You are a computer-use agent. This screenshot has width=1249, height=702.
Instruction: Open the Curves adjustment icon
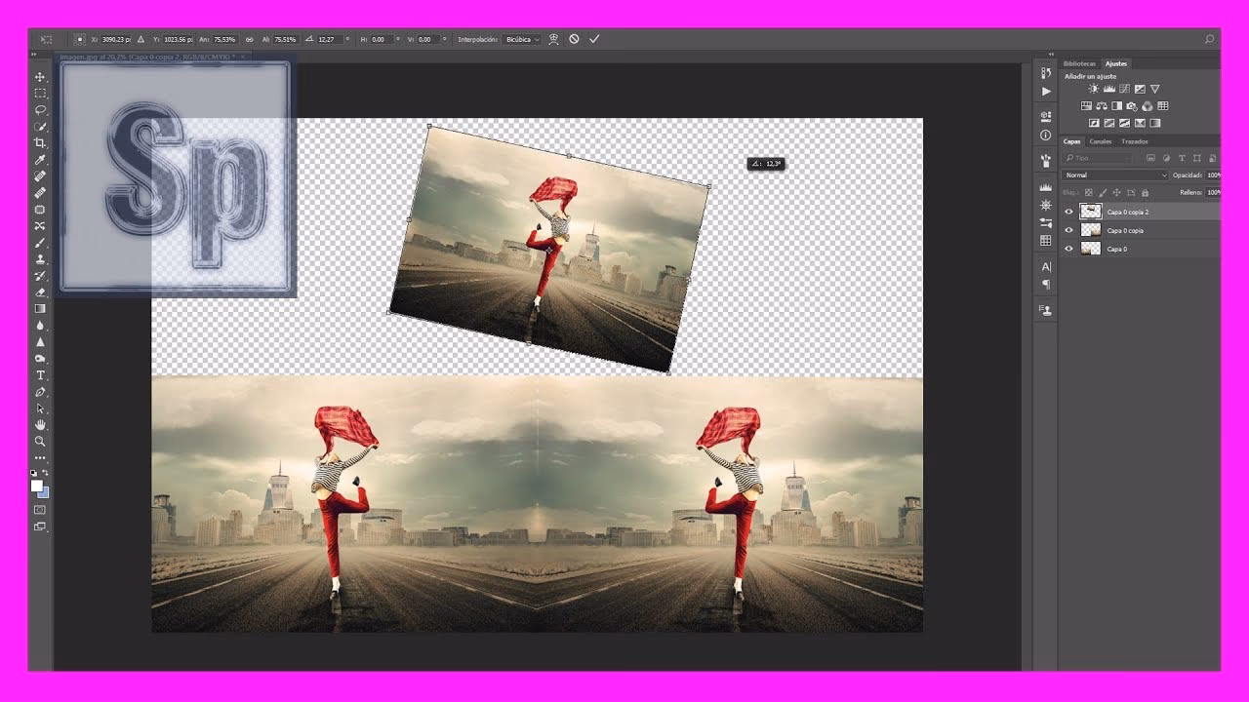point(1124,89)
